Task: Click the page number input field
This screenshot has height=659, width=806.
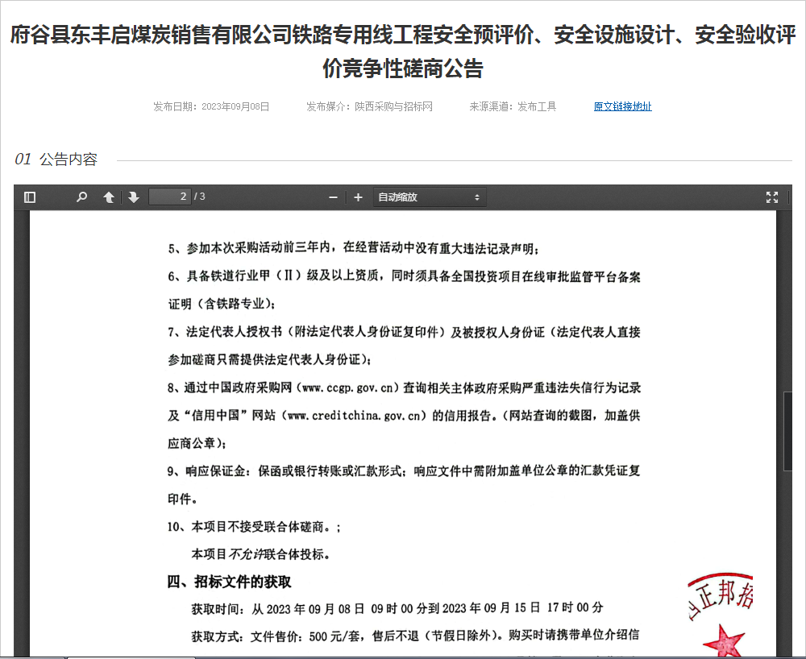Action: click(169, 197)
